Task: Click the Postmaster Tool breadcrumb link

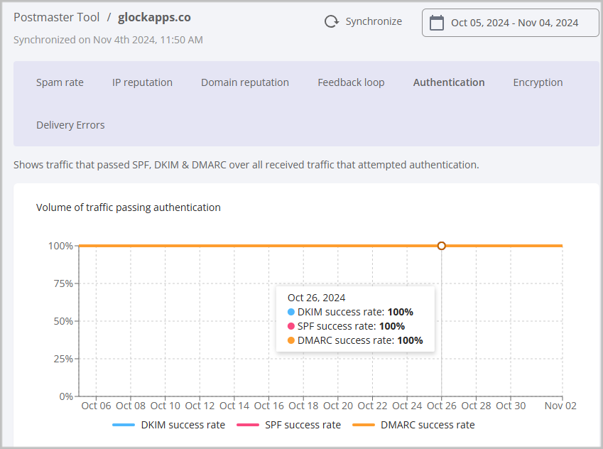Action: click(56, 17)
